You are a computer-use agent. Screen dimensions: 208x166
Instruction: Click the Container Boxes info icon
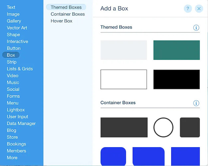click(196, 103)
